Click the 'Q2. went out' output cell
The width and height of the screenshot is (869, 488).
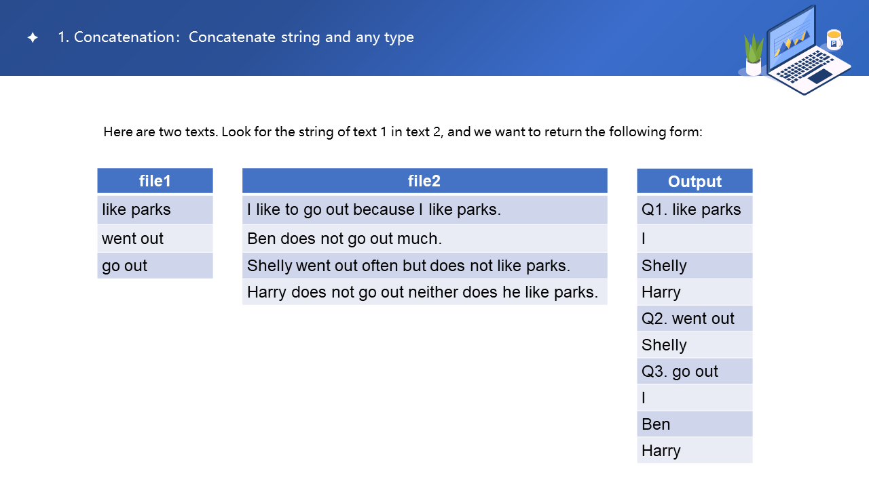pyautogui.click(x=695, y=319)
